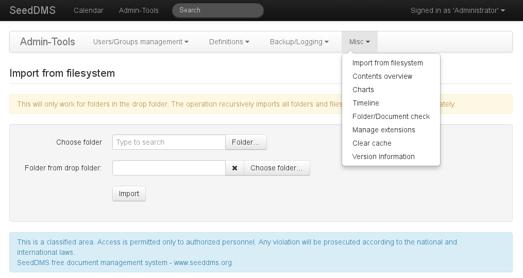Open Version Information from menu
The height and width of the screenshot is (278, 523).
(x=383, y=157)
